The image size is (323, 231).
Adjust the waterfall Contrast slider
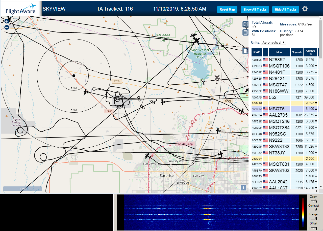click(x=313, y=210)
